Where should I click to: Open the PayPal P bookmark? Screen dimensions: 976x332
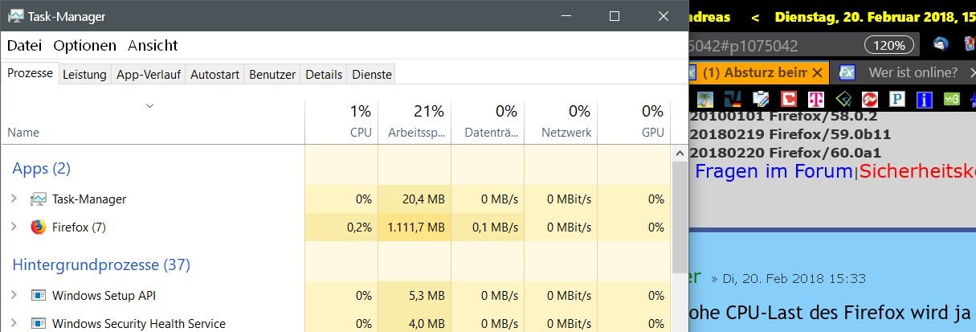[x=897, y=99]
